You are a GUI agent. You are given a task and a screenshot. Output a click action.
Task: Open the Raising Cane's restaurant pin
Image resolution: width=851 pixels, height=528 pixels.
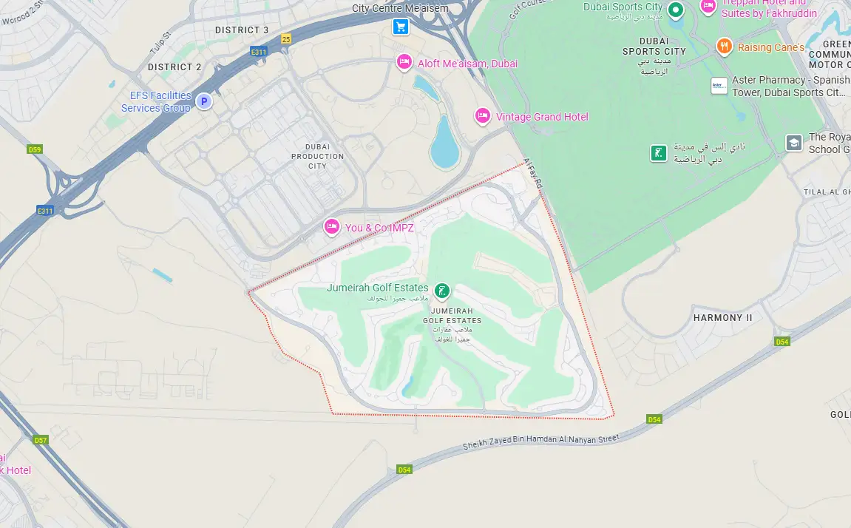pyautogui.click(x=724, y=47)
